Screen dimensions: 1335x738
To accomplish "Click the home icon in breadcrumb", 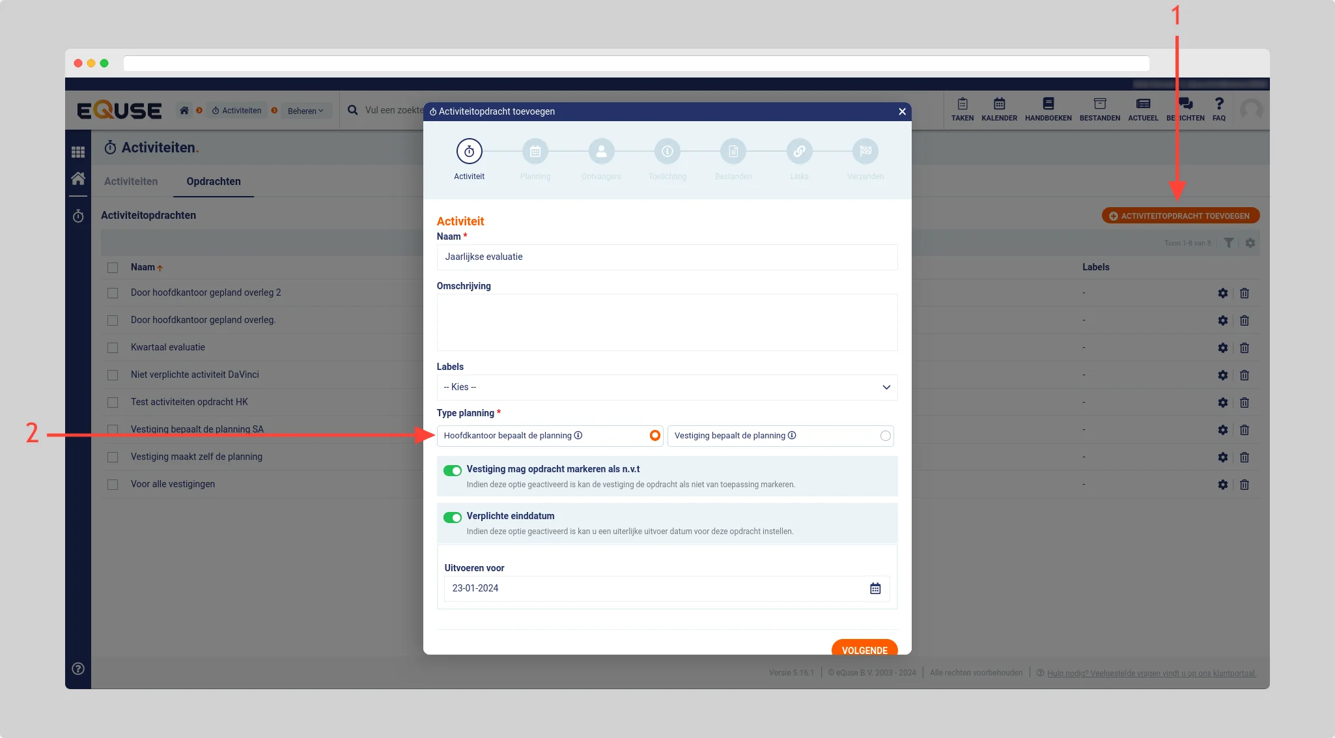I will [x=184, y=111].
